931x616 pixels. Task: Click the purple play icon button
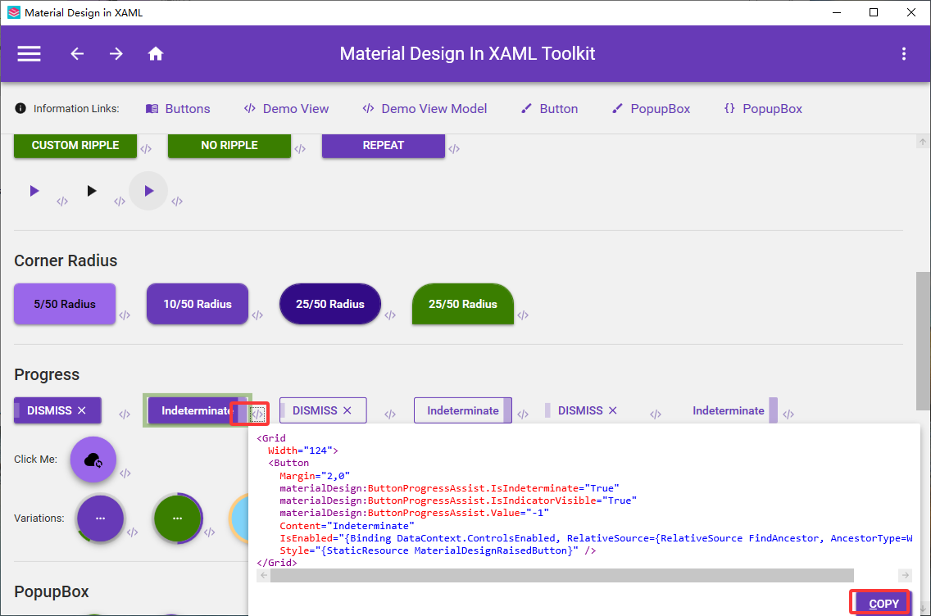click(x=34, y=191)
